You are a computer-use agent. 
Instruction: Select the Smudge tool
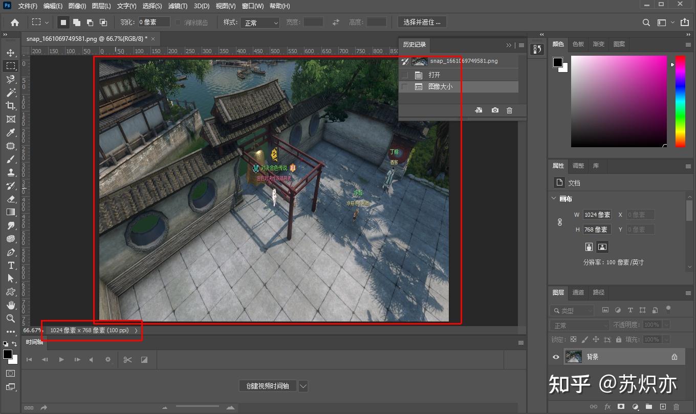[x=10, y=225]
